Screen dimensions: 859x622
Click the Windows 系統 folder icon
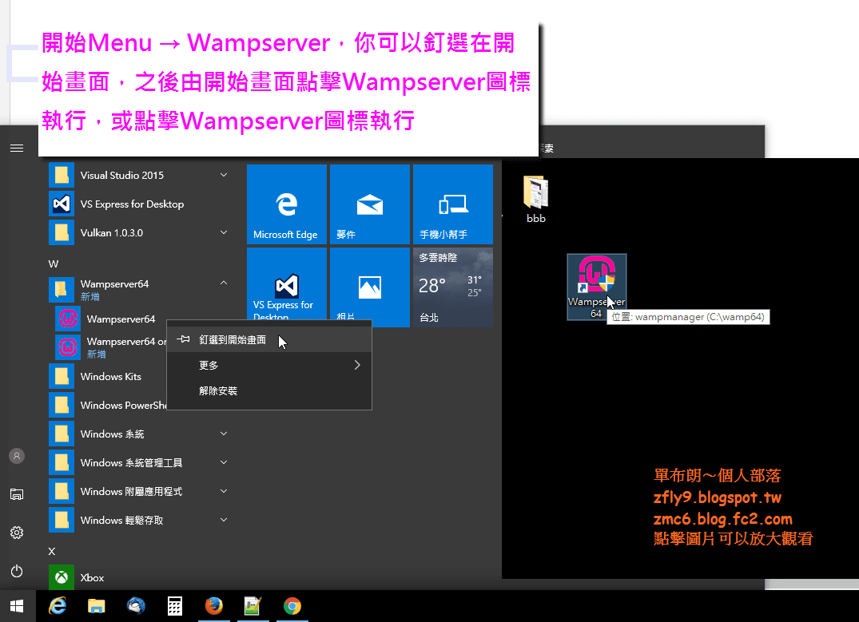(x=62, y=434)
